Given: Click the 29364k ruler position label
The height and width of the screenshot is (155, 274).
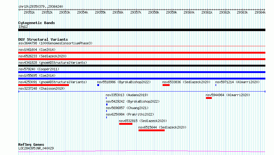Looking at the screenshot, I should click(x=260, y=12).
